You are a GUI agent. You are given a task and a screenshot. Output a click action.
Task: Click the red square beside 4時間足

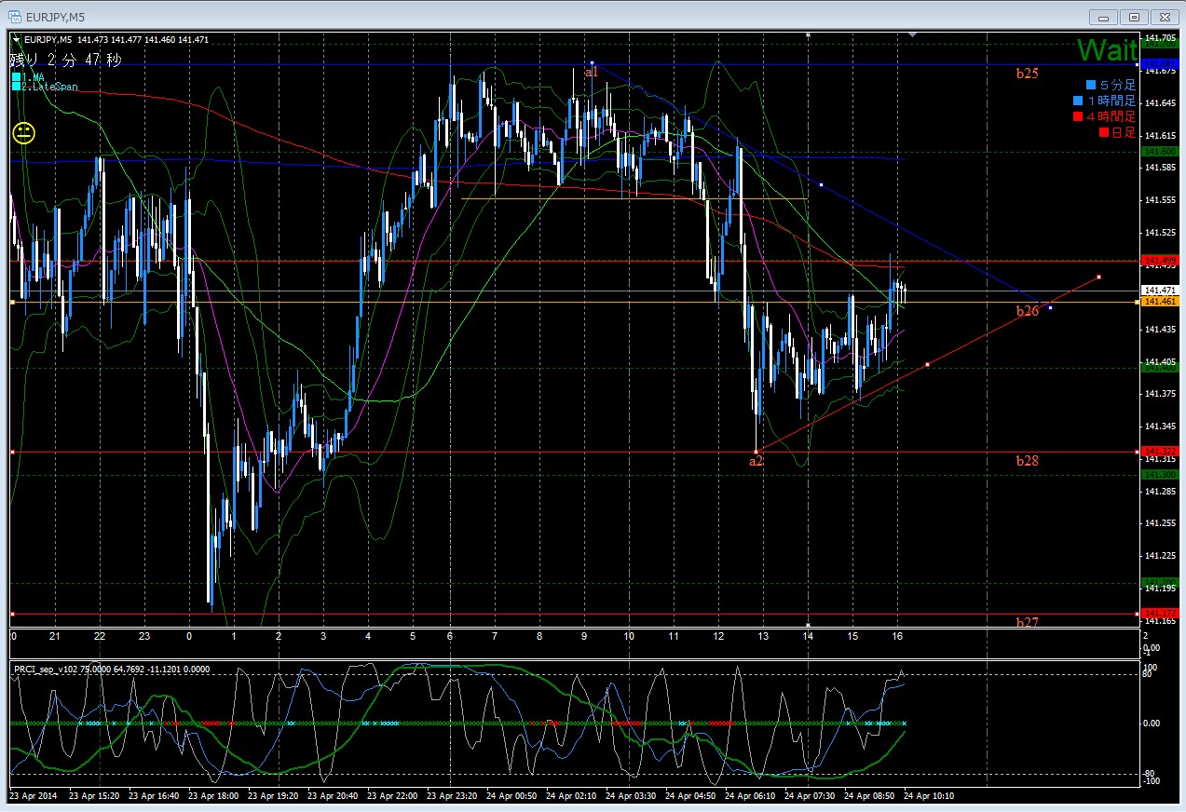point(1077,116)
